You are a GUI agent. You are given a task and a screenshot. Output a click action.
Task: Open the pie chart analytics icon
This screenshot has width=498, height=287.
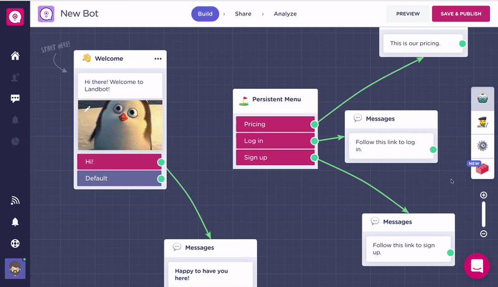pos(15,141)
